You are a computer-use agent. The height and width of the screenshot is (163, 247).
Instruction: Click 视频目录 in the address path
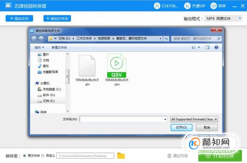click(104, 39)
